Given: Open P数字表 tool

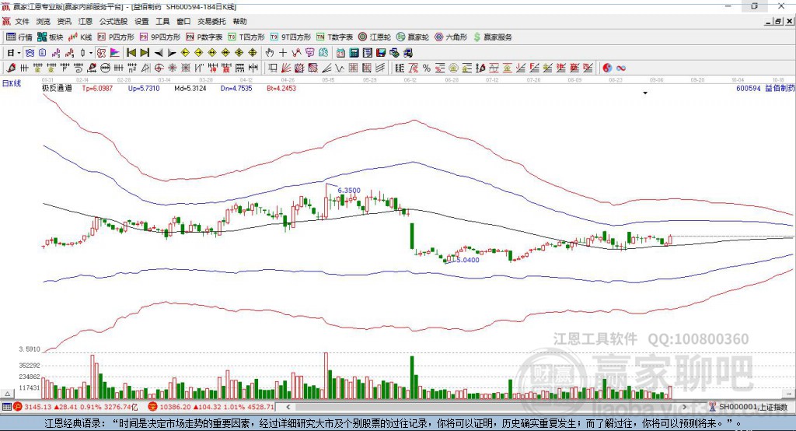Looking at the screenshot, I should pos(204,37).
